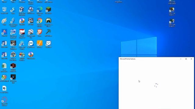Open the pink ring browser shortcut

(x=4, y=100)
